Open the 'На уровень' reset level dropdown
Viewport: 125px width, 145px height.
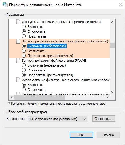click(x=58, y=119)
